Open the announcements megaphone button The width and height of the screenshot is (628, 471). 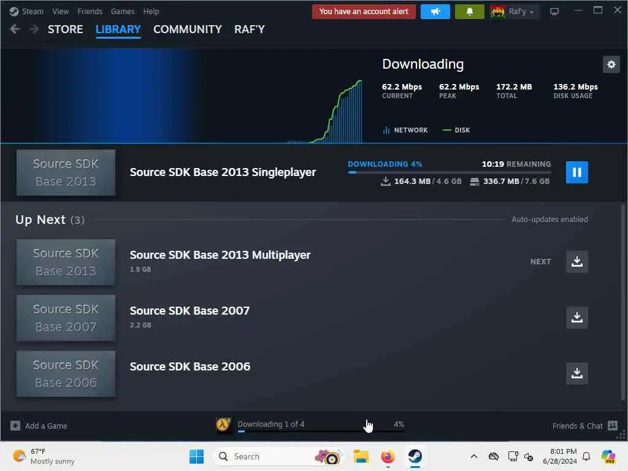click(435, 12)
